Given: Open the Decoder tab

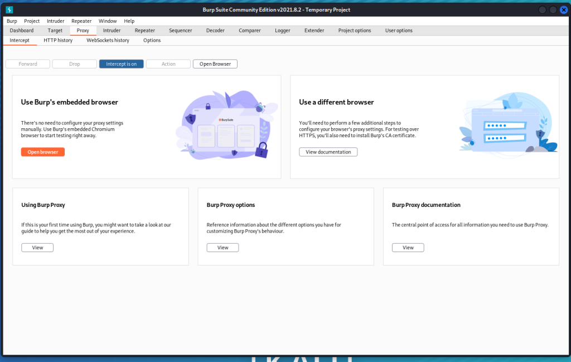Looking at the screenshot, I should (x=215, y=30).
